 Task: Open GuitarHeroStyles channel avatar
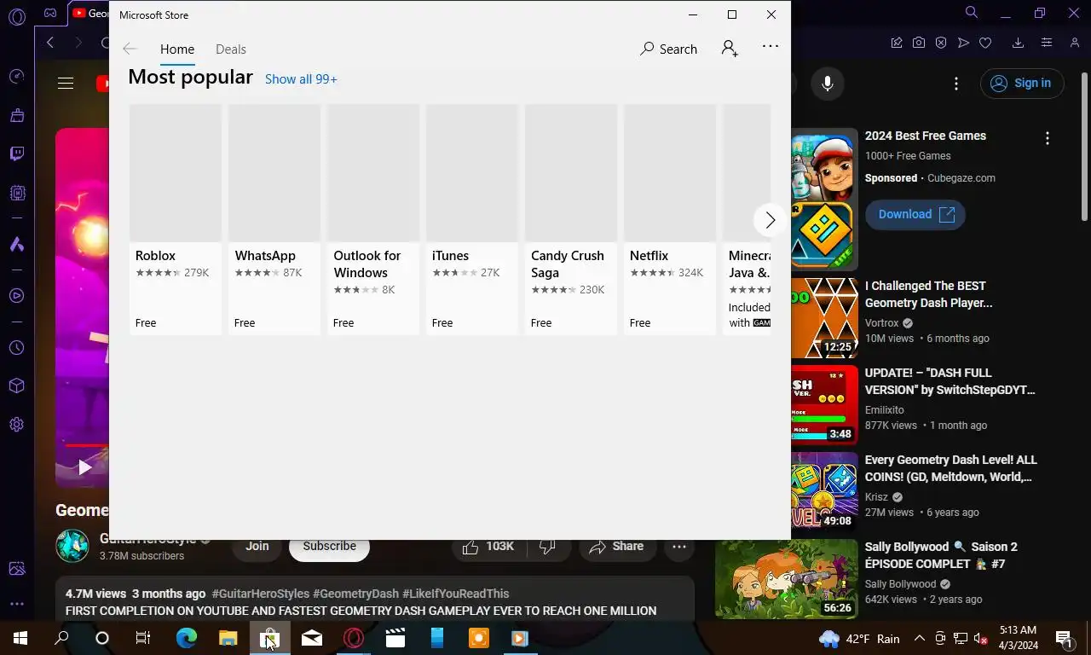click(72, 547)
